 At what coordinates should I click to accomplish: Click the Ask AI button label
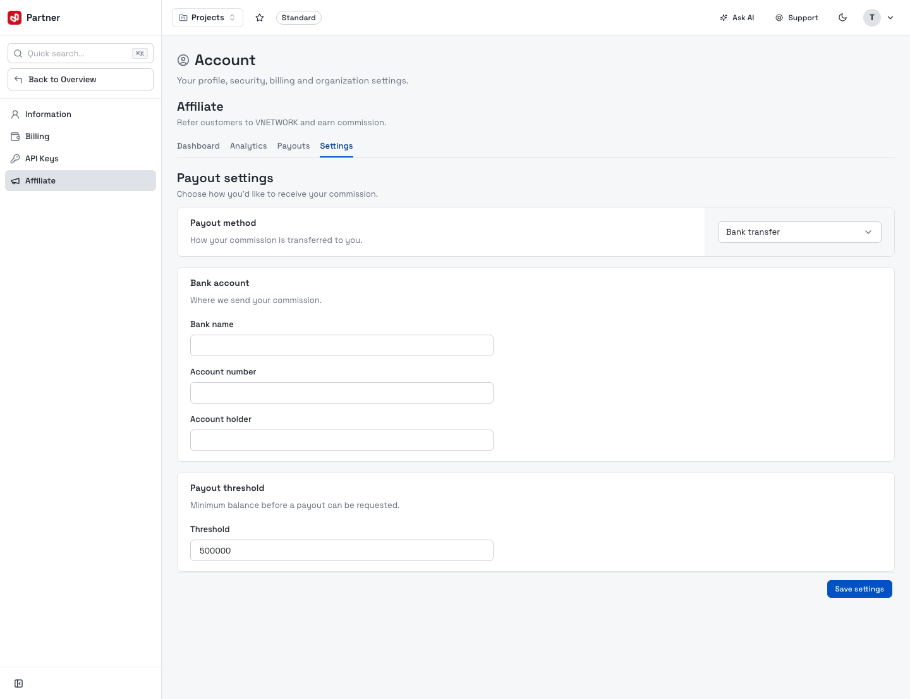coord(743,18)
